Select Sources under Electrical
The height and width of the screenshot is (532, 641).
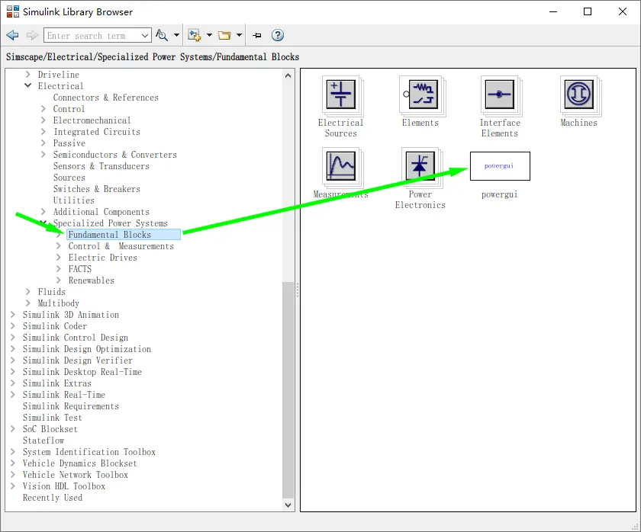coord(69,178)
